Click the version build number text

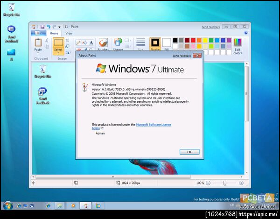click(x=128, y=89)
